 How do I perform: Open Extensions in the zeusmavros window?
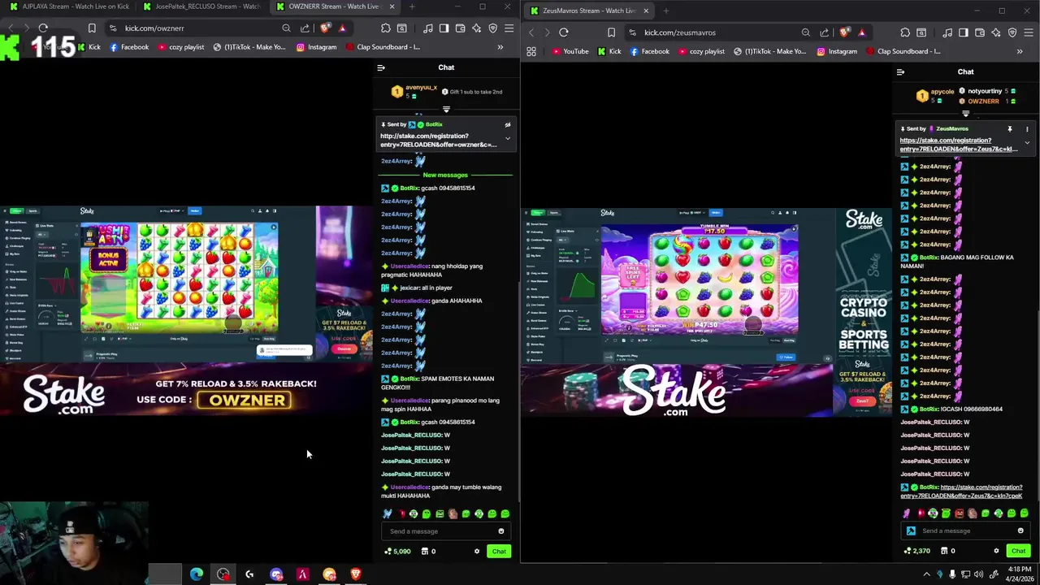pyautogui.click(x=904, y=32)
